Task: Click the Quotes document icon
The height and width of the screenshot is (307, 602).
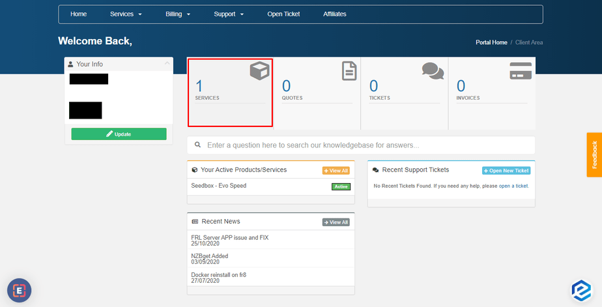Action: point(349,71)
